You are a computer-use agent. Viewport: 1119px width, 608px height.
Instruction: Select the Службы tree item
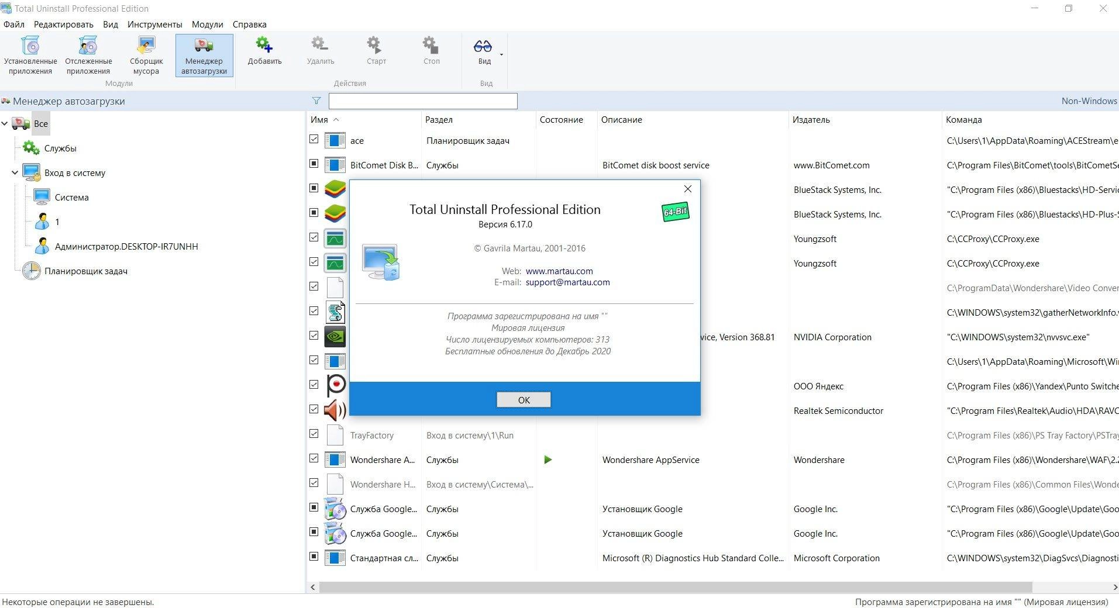click(x=60, y=148)
